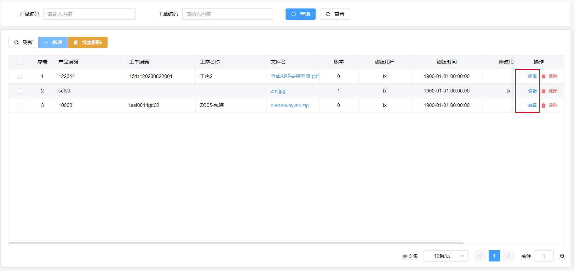Open the 仓库APP安装手册.pdf file link

(294, 76)
